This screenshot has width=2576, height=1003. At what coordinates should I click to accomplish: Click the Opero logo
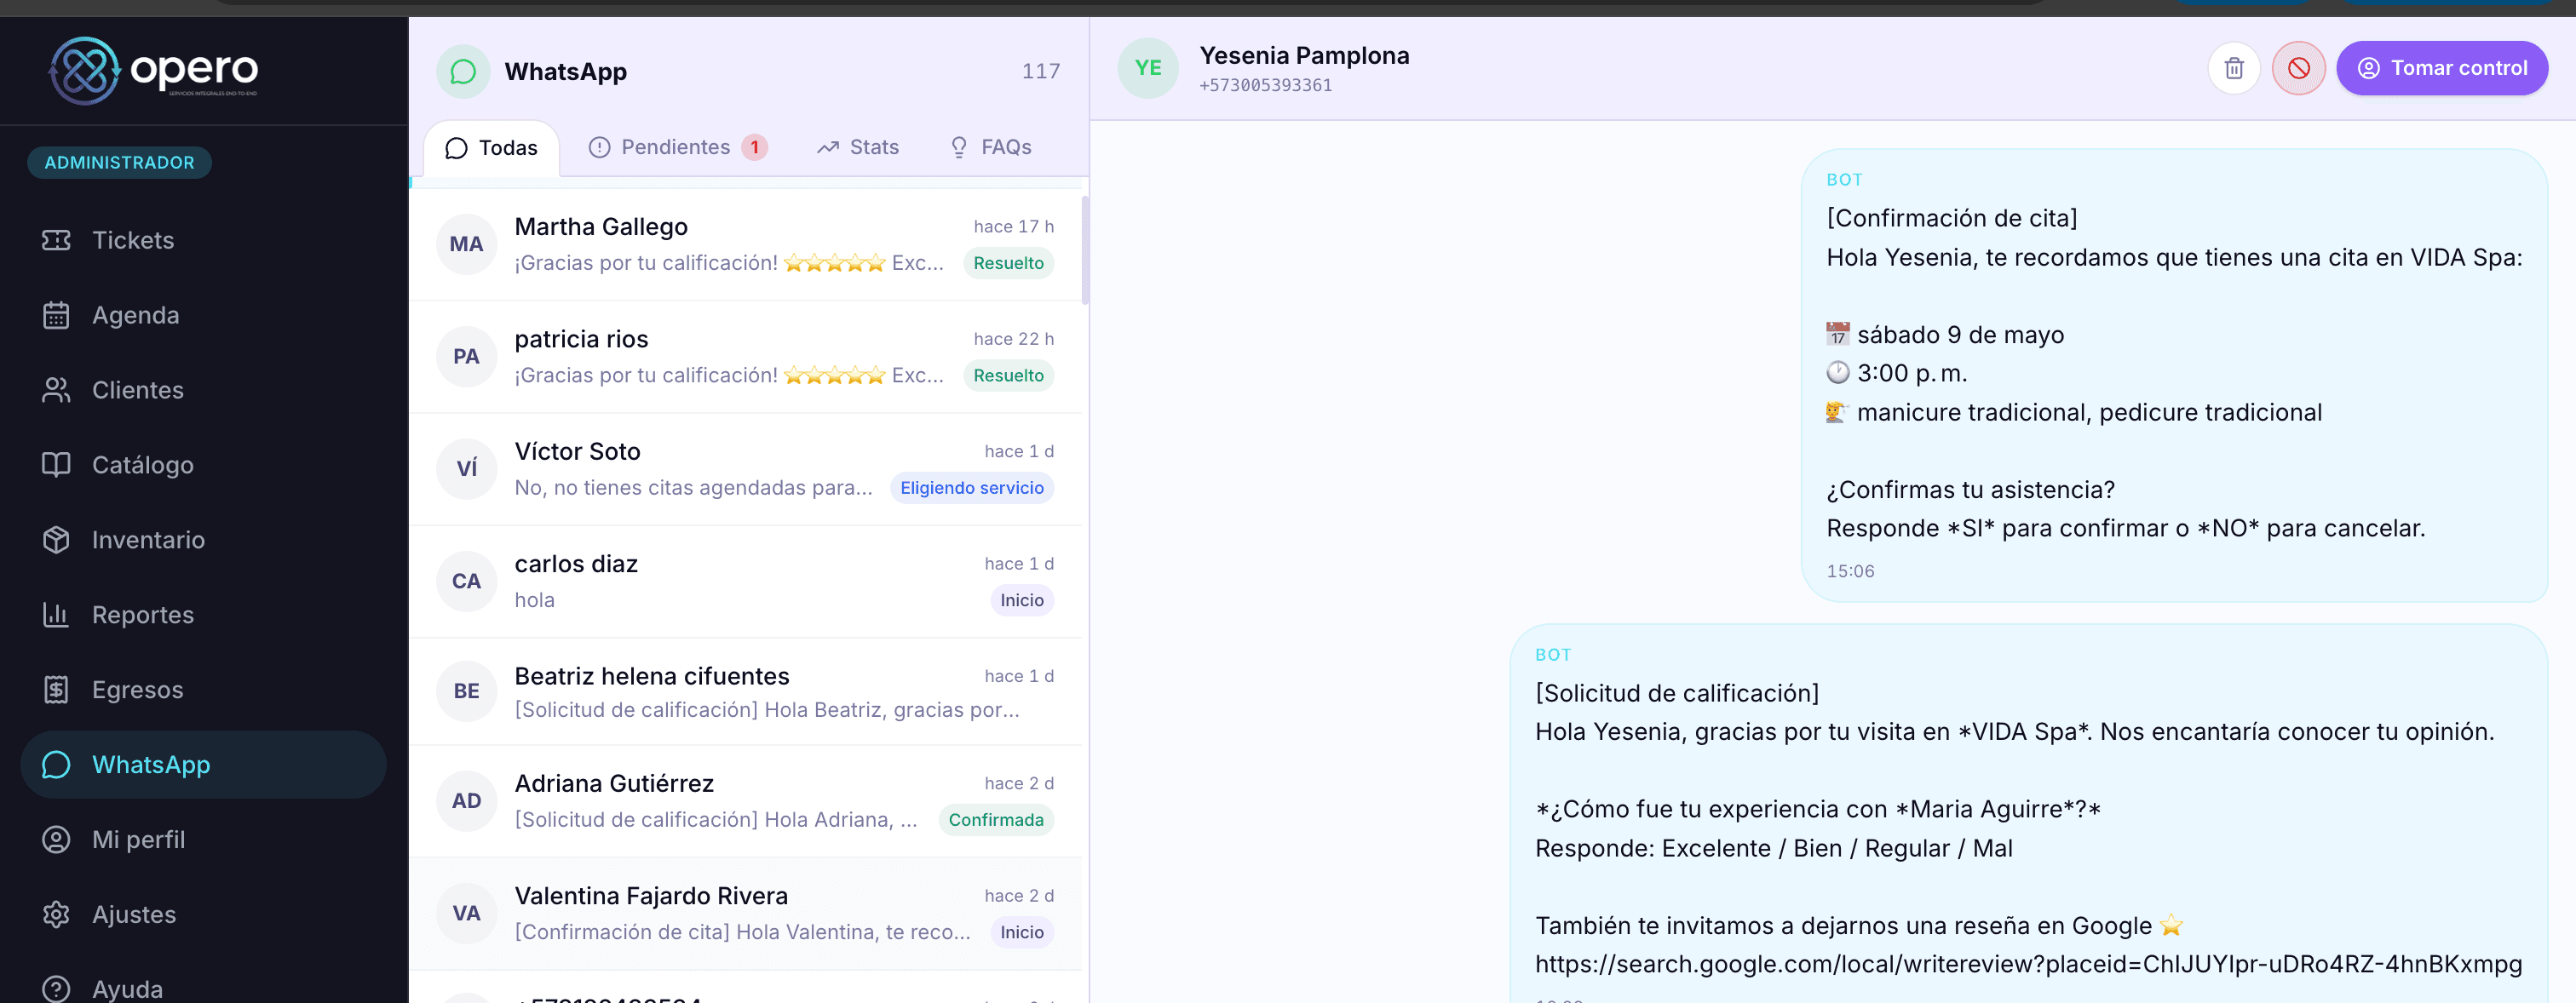pos(153,70)
